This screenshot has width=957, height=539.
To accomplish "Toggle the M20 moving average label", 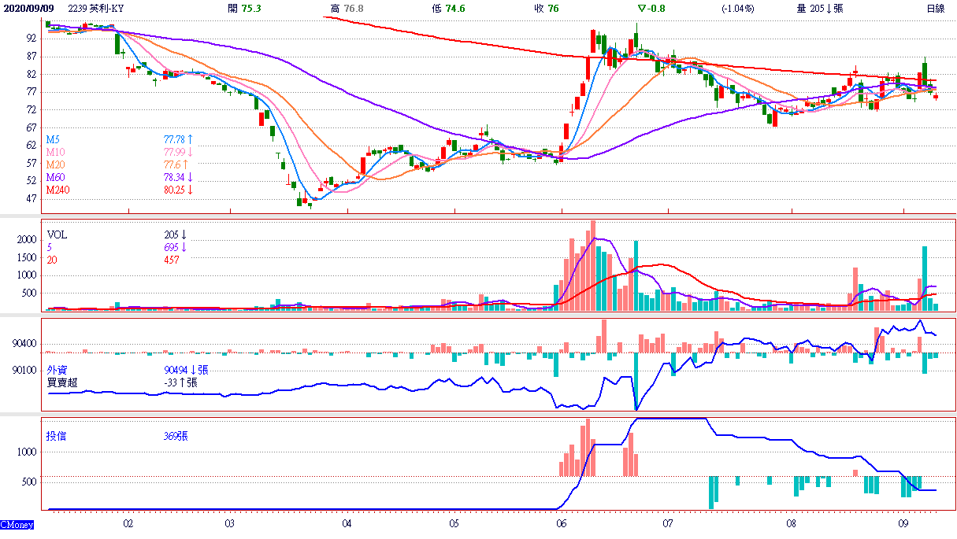I will tap(55, 164).
